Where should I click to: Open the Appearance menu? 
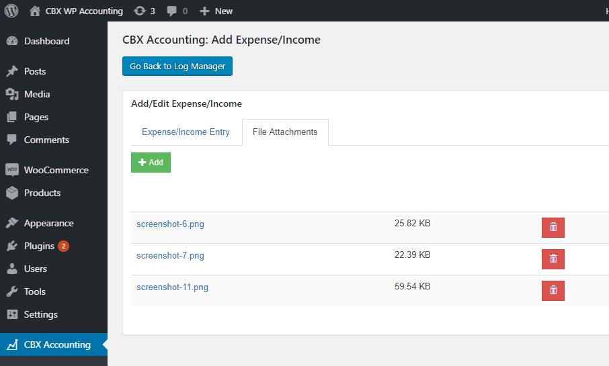point(49,224)
